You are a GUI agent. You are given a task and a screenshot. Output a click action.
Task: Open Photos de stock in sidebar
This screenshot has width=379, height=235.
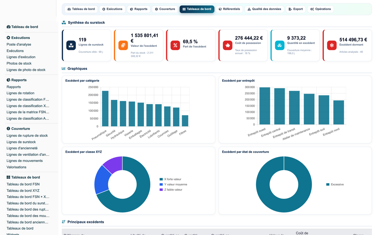(19, 64)
